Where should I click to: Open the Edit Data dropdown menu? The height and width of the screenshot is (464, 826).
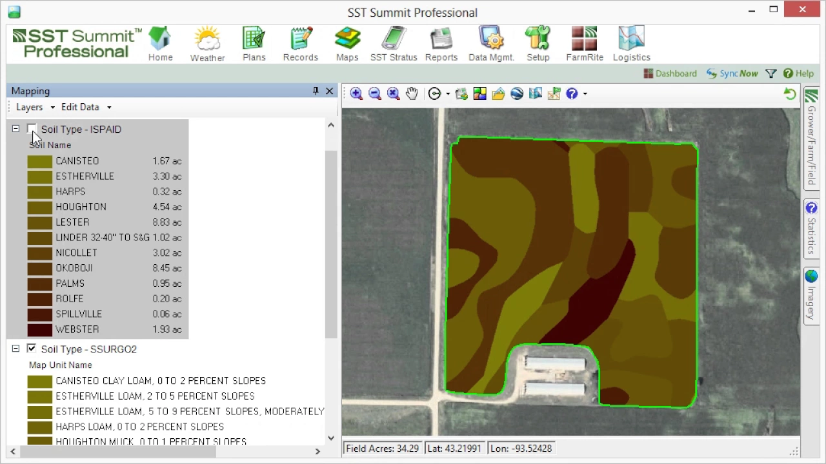(86, 107)
